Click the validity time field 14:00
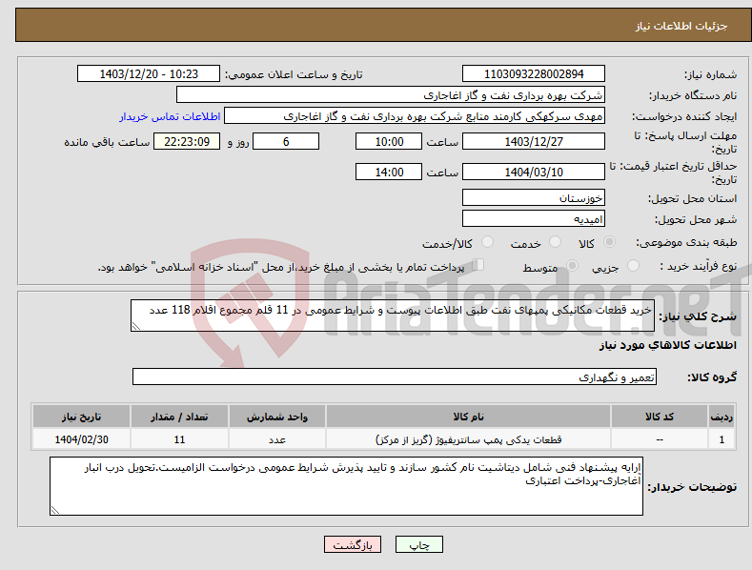This screenshot has height=570, width=752. [x=389, y=172]
